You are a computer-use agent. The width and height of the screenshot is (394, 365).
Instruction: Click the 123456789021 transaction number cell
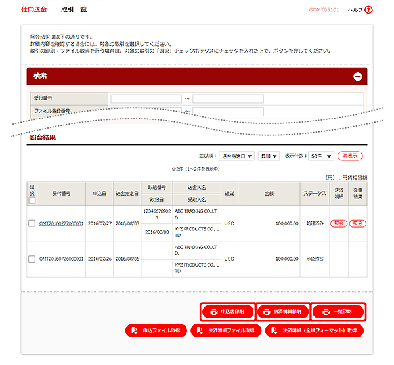pyautogui.click(x=157, y=215)
